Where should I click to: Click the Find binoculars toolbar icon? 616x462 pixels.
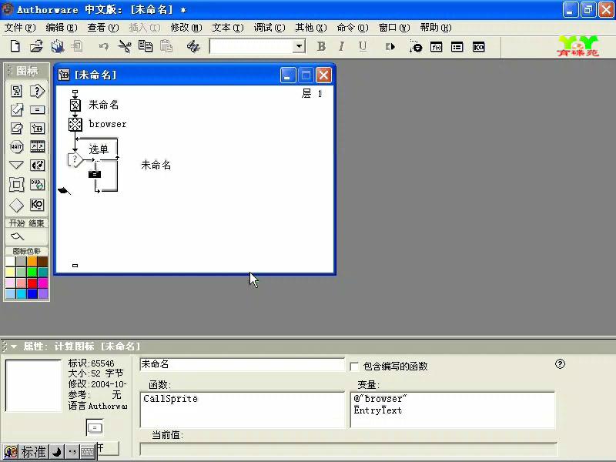193,47
